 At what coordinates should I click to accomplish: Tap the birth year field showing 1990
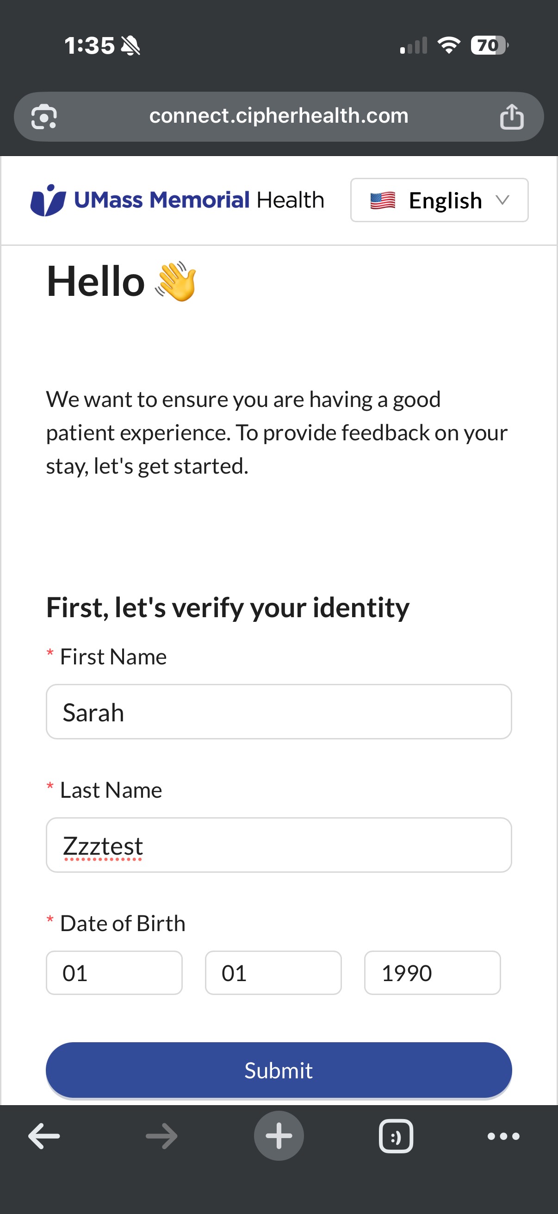432,973
